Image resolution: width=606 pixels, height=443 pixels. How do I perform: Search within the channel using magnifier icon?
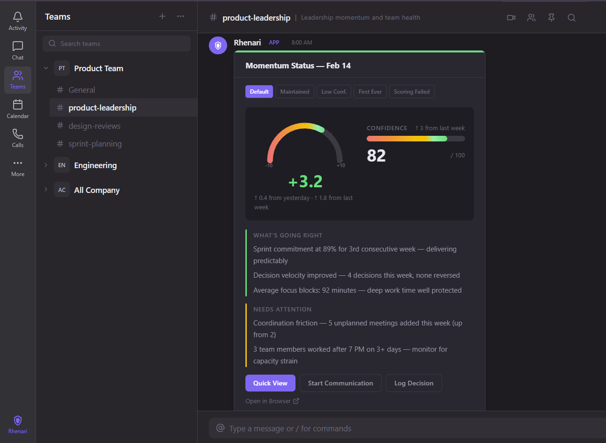click(571, 18)
